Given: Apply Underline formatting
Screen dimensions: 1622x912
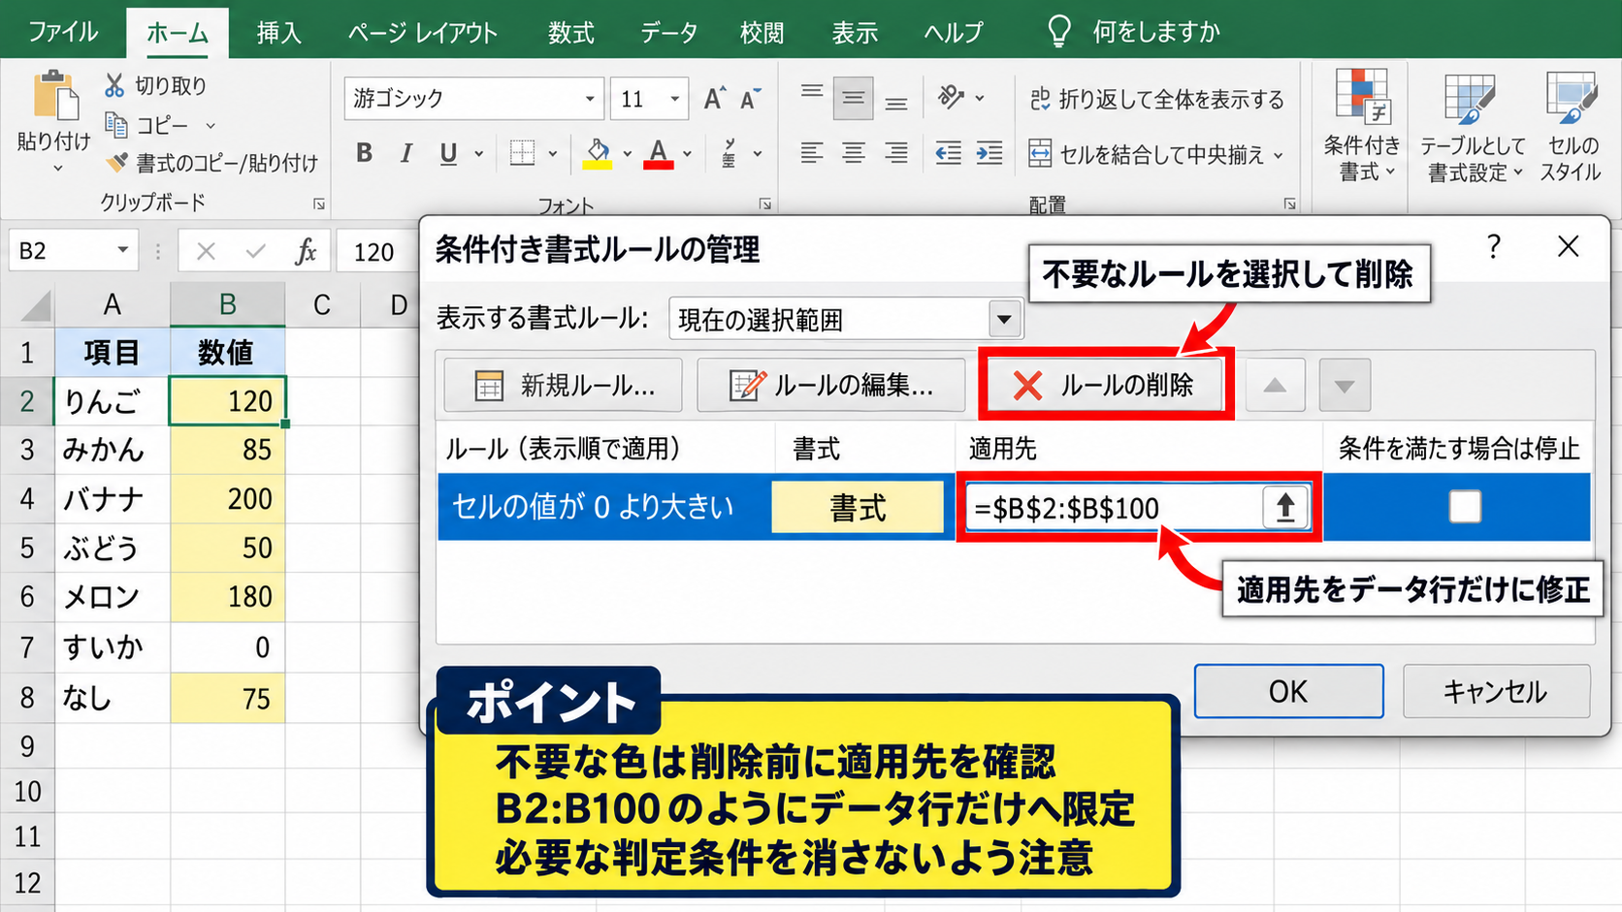Looking at the screenshot, I should click(448, 153).
